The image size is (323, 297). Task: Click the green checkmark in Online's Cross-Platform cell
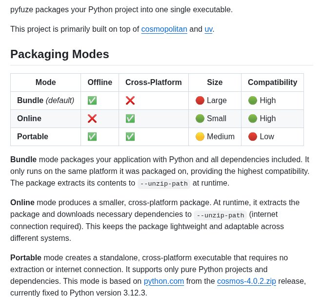(x=130, y=119)
